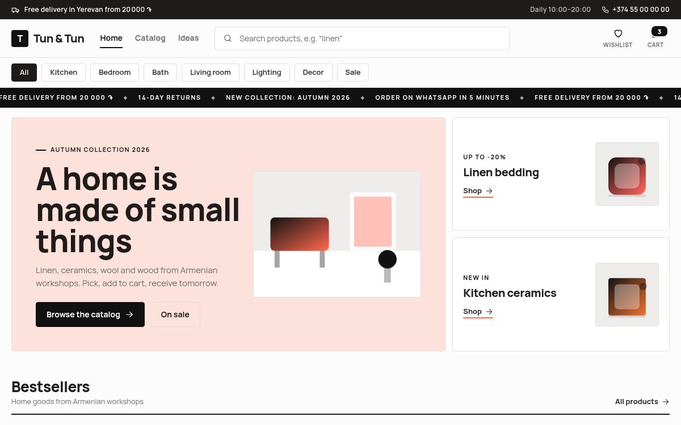
Task: Click the Linen bedding product thumbnail
Action: 627,174
